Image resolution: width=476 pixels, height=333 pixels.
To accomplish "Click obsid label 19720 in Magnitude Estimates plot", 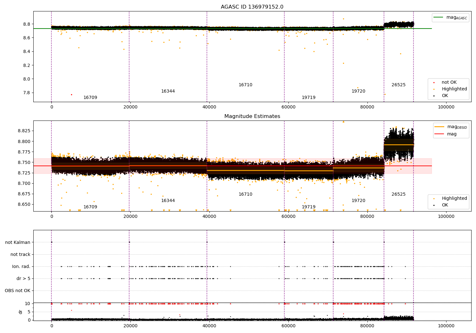I will click(358, 201).
